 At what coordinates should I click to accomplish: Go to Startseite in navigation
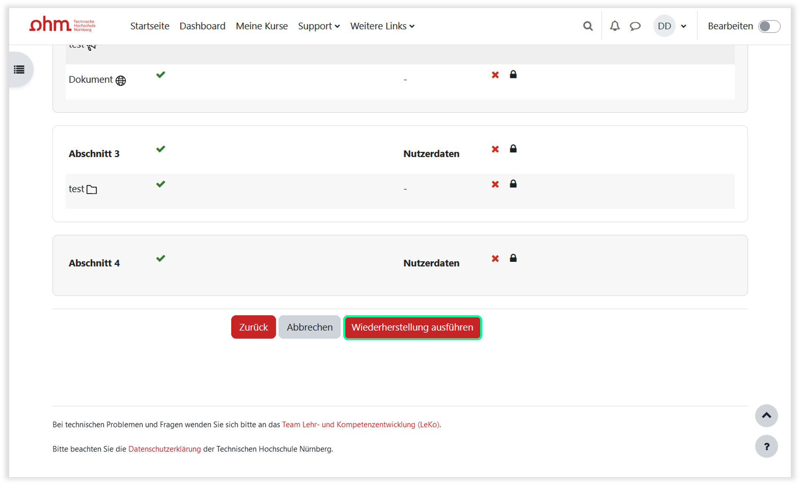(149, 26)
